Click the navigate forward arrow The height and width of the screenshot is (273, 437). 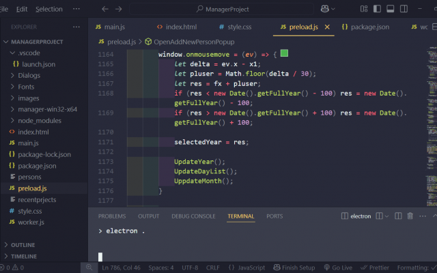pos(119,9)
